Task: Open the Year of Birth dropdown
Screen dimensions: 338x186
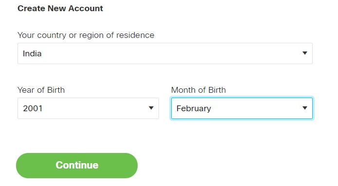Action: pyautogui.click(x=88, y=108)
